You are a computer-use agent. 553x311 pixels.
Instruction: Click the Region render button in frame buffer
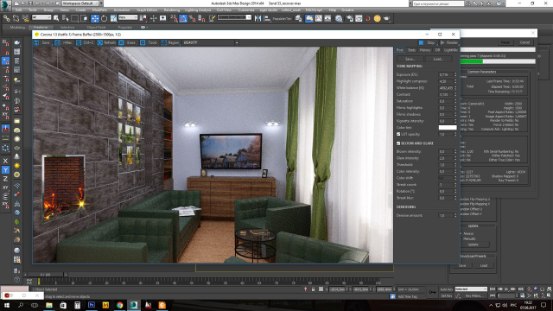point(170,42)
